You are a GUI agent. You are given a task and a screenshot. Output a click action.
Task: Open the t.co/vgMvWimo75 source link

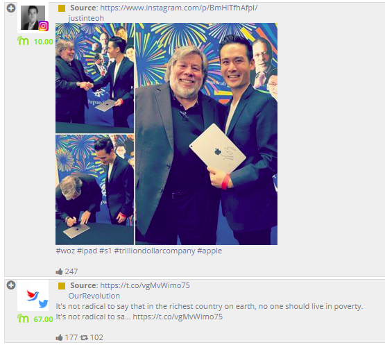(145, 285)
